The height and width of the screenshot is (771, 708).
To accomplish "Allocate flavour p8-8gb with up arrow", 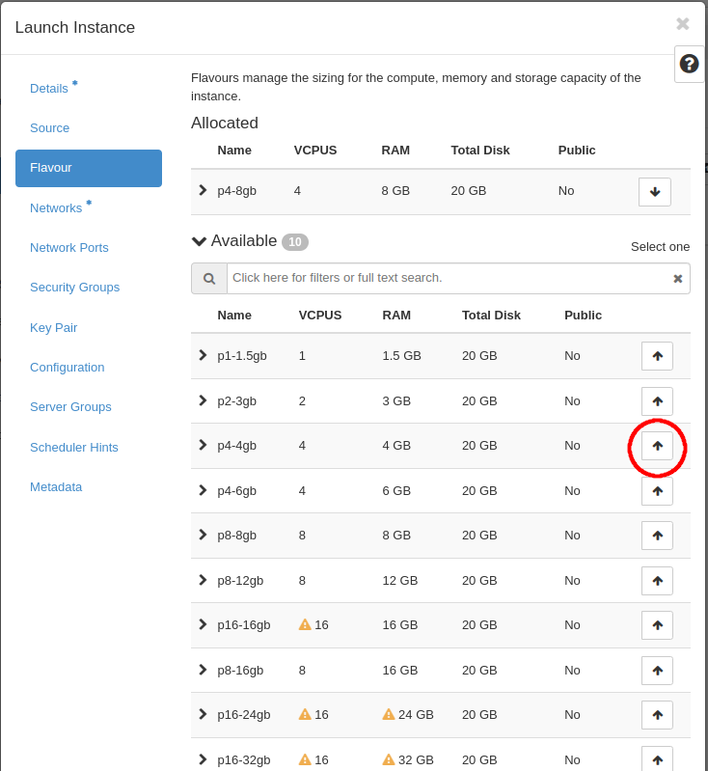I will [657, 536].
